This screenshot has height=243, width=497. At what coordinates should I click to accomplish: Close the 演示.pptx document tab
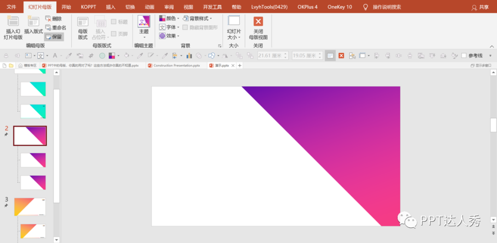233,65
